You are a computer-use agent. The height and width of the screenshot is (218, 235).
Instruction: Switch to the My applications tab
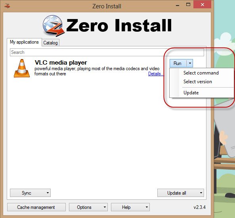[24, 42]
